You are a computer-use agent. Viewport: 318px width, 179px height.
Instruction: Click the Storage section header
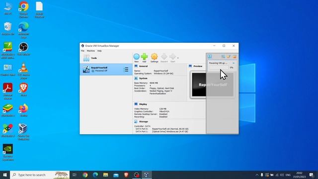[144, 121]
